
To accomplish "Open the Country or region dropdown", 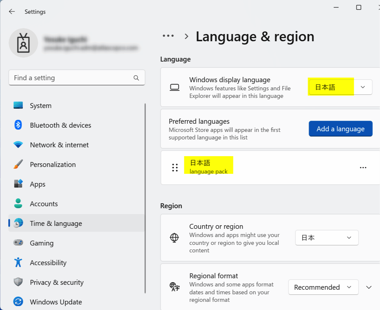I will point(327,238).
